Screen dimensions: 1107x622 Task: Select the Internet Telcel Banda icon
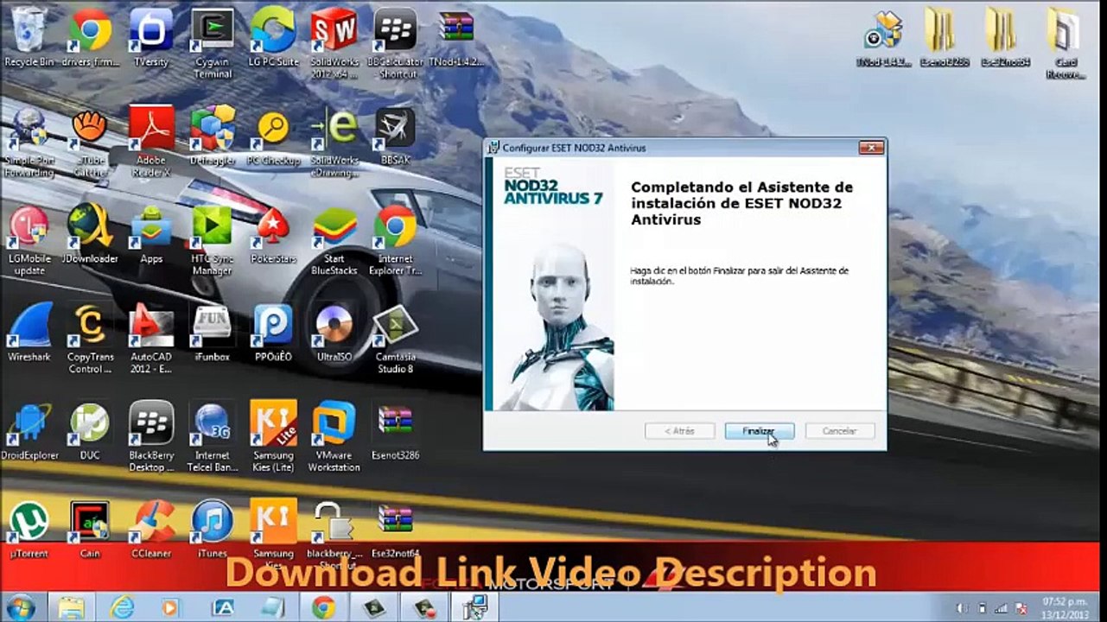pos(213,437)
